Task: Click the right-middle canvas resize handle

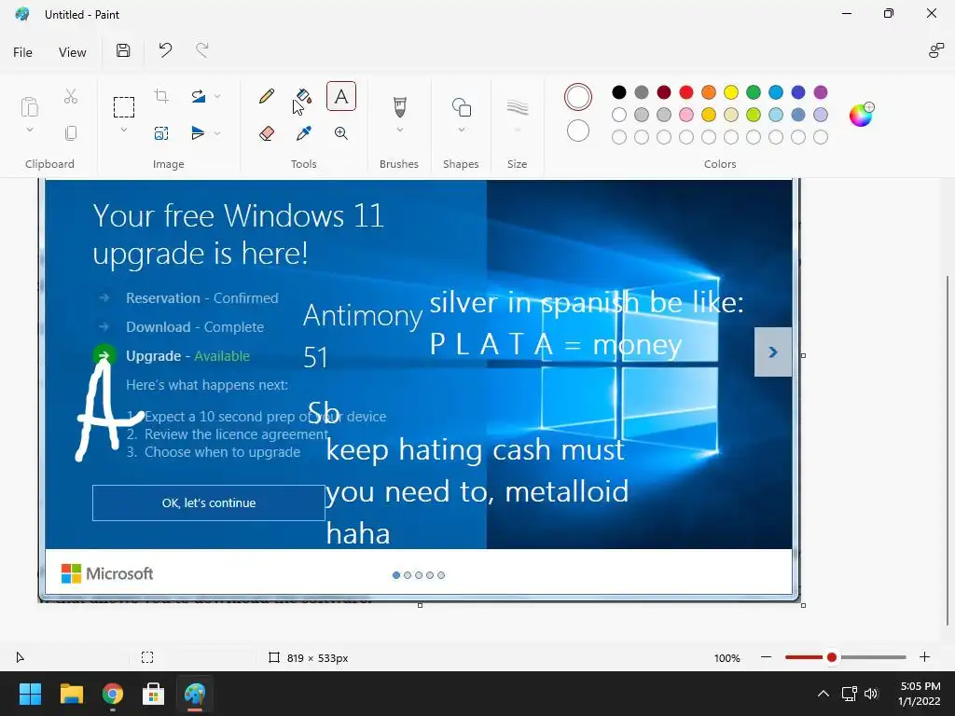Action: tap(803, 355)
